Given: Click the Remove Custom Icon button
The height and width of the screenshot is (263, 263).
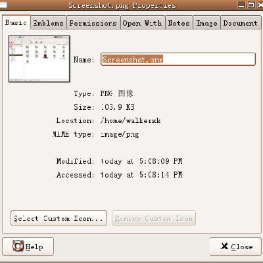Looking at the screenshot, I should pos(154,218).
